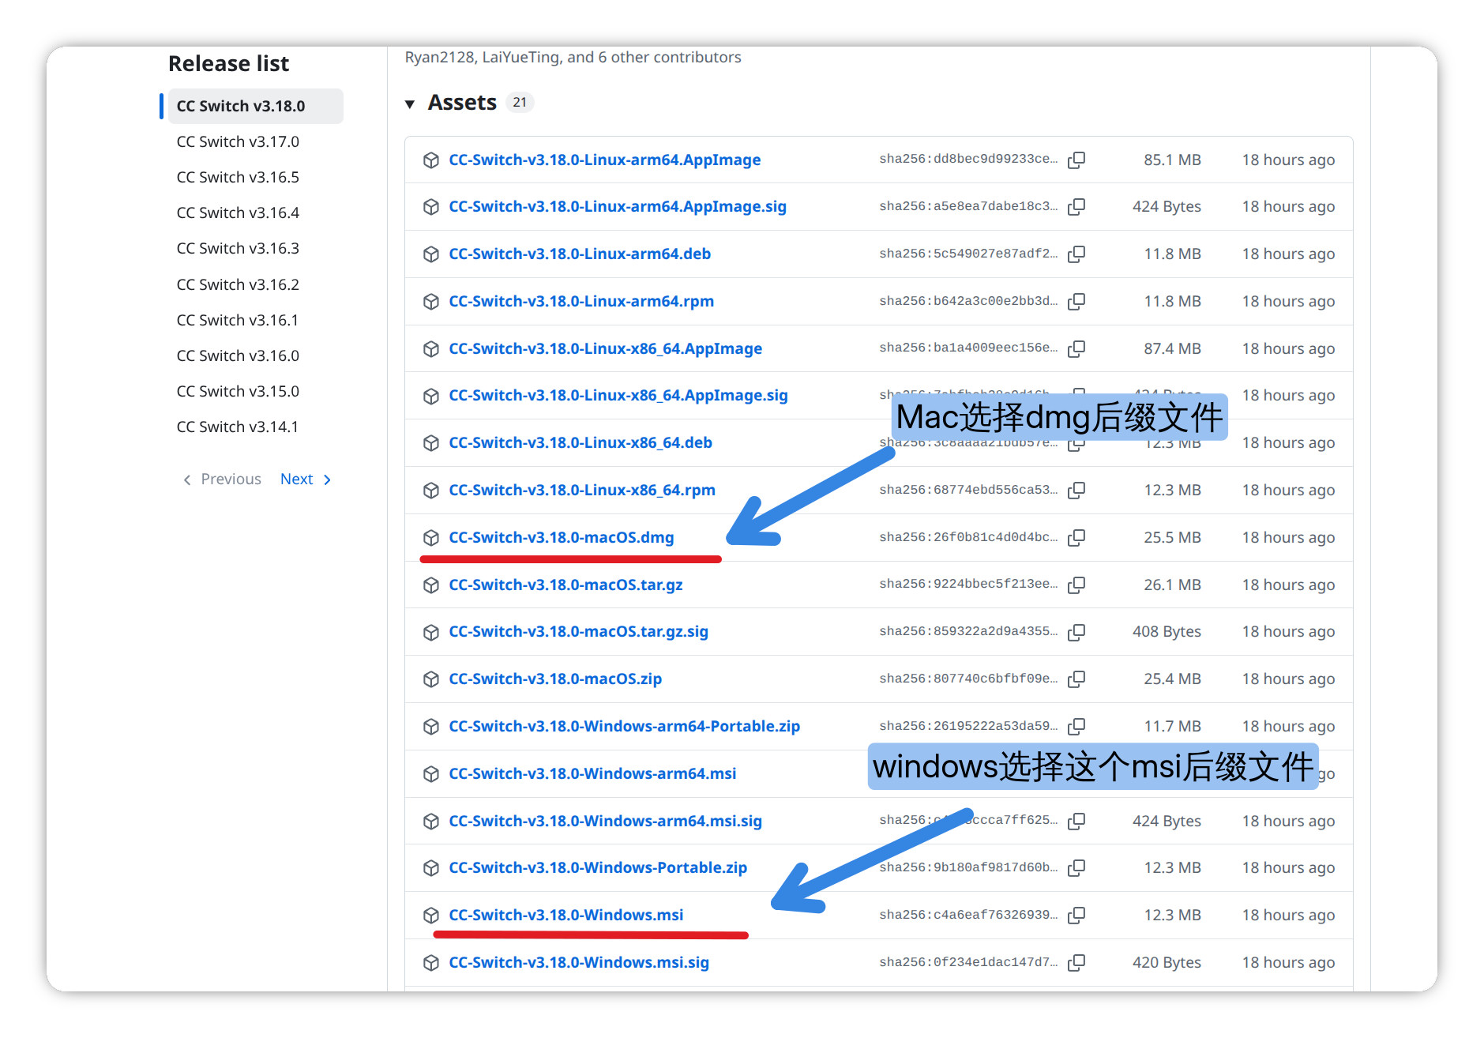Copy the SHA256 of Linux-x86_64.AppImage

(1076, 348)
